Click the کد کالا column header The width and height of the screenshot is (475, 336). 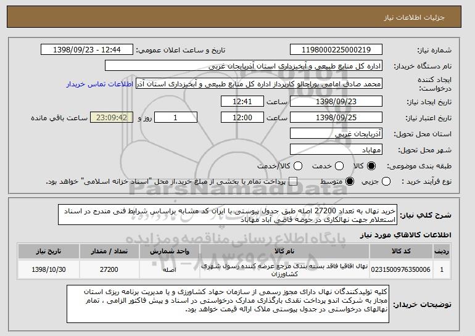click(x=401, y=252)
